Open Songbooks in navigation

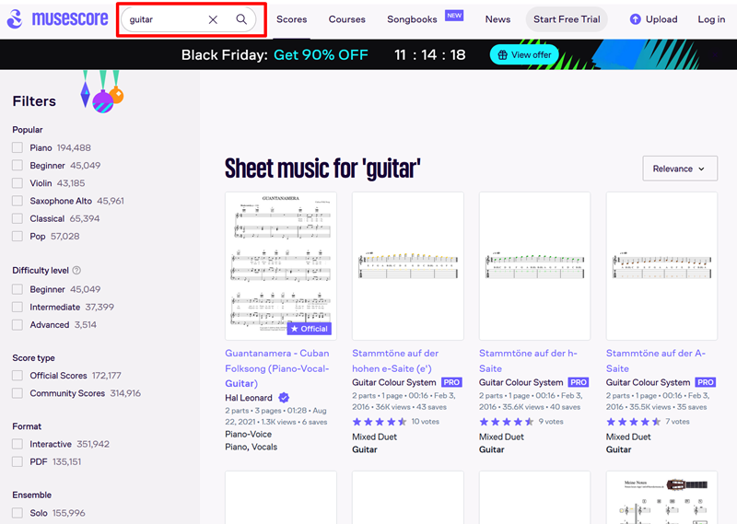(412, 19)
